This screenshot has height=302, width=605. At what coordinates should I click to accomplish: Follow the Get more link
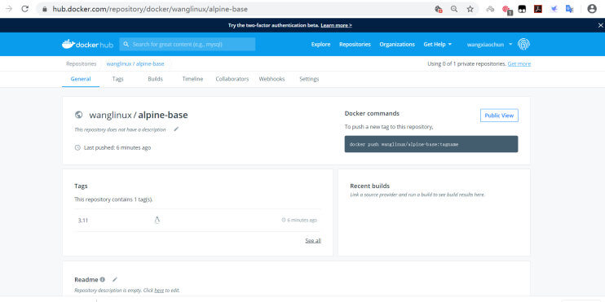(519, 64)
